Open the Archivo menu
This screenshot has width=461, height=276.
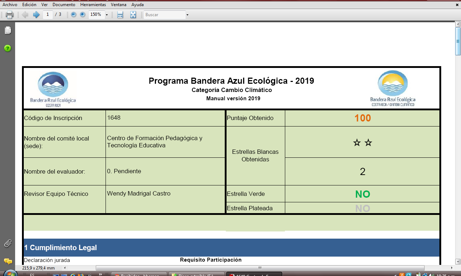(x=10, y=5)
